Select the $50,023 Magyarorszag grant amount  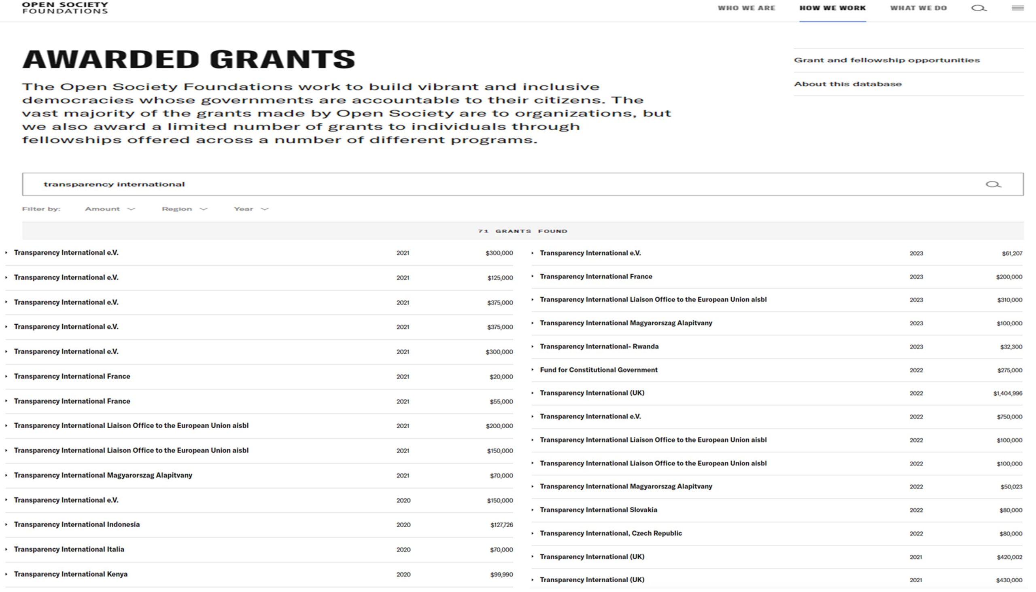(1011, 487)
